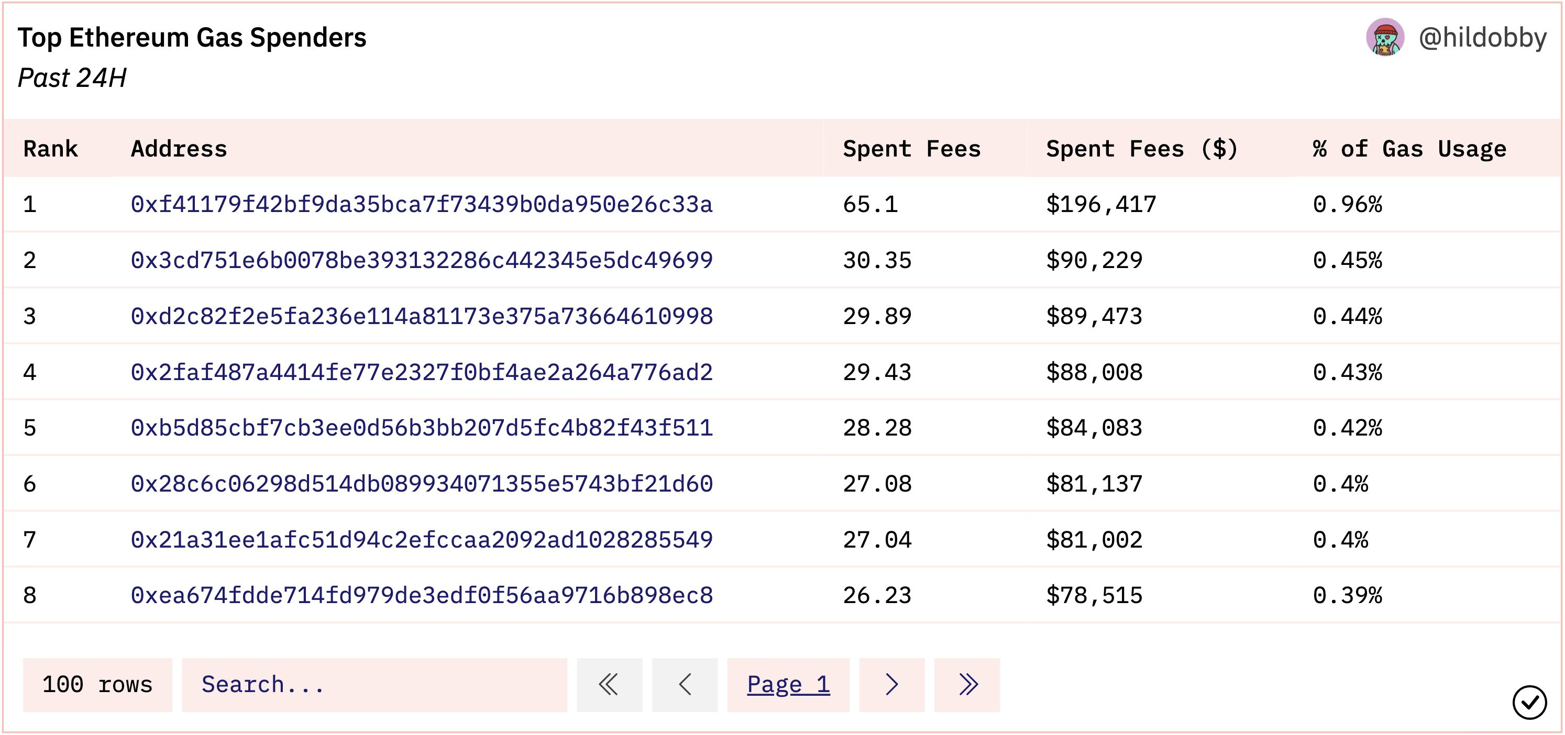Sort by Spent Fees ($) column header
1565x735 pixels.
click(1142, 149)
